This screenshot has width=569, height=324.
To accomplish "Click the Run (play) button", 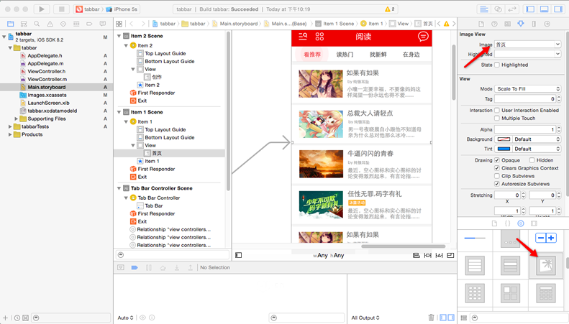I will tap(41, 9).
